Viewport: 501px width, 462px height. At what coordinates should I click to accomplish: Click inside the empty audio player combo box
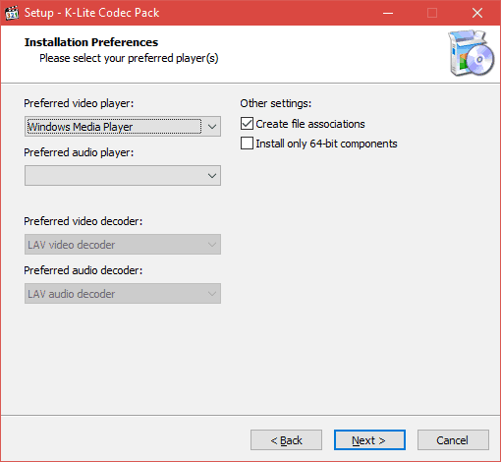[115, 176]
